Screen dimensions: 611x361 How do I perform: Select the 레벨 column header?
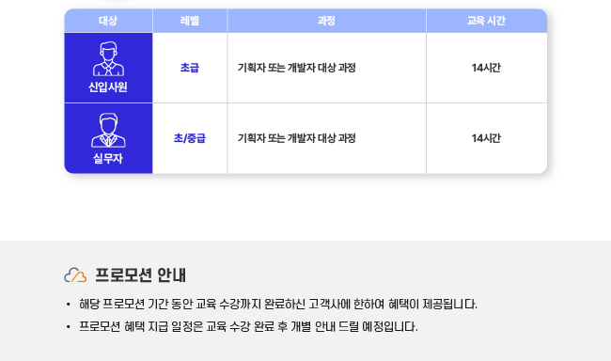(x=190, y=21)
